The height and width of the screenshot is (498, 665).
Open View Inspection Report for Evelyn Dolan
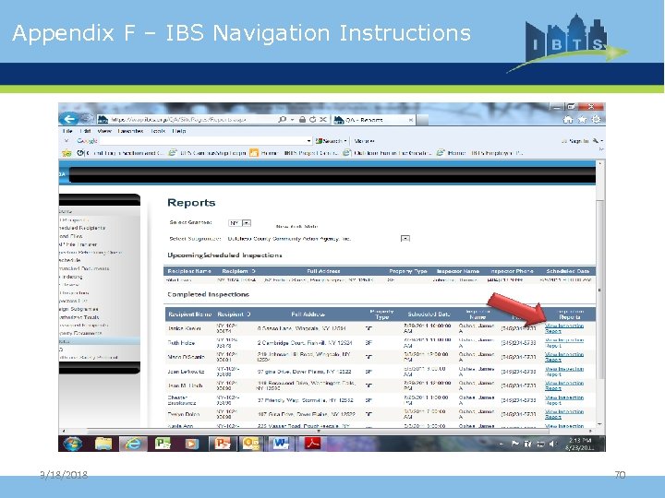pyautogui.click(x=564, y=414)
